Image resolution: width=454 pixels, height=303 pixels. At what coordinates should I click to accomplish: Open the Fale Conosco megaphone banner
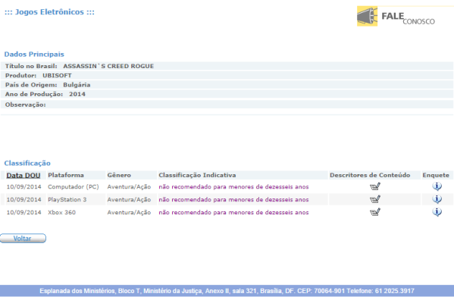[x=396, y=16]
